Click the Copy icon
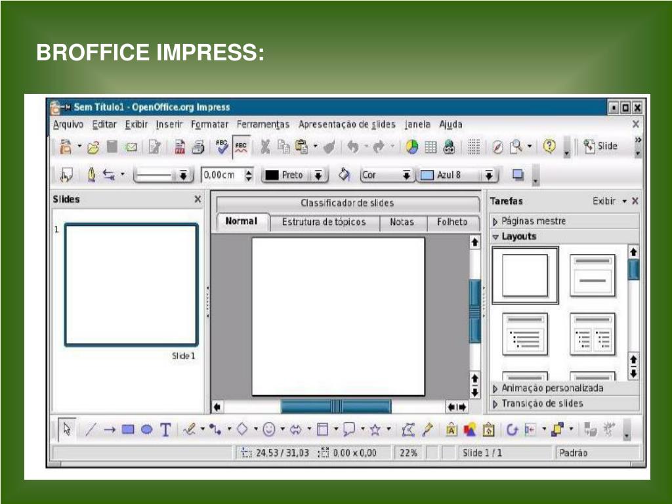Viewport: 672px width, 504px height. (283, 146)
